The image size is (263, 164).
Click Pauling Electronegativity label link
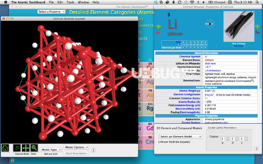185,112
